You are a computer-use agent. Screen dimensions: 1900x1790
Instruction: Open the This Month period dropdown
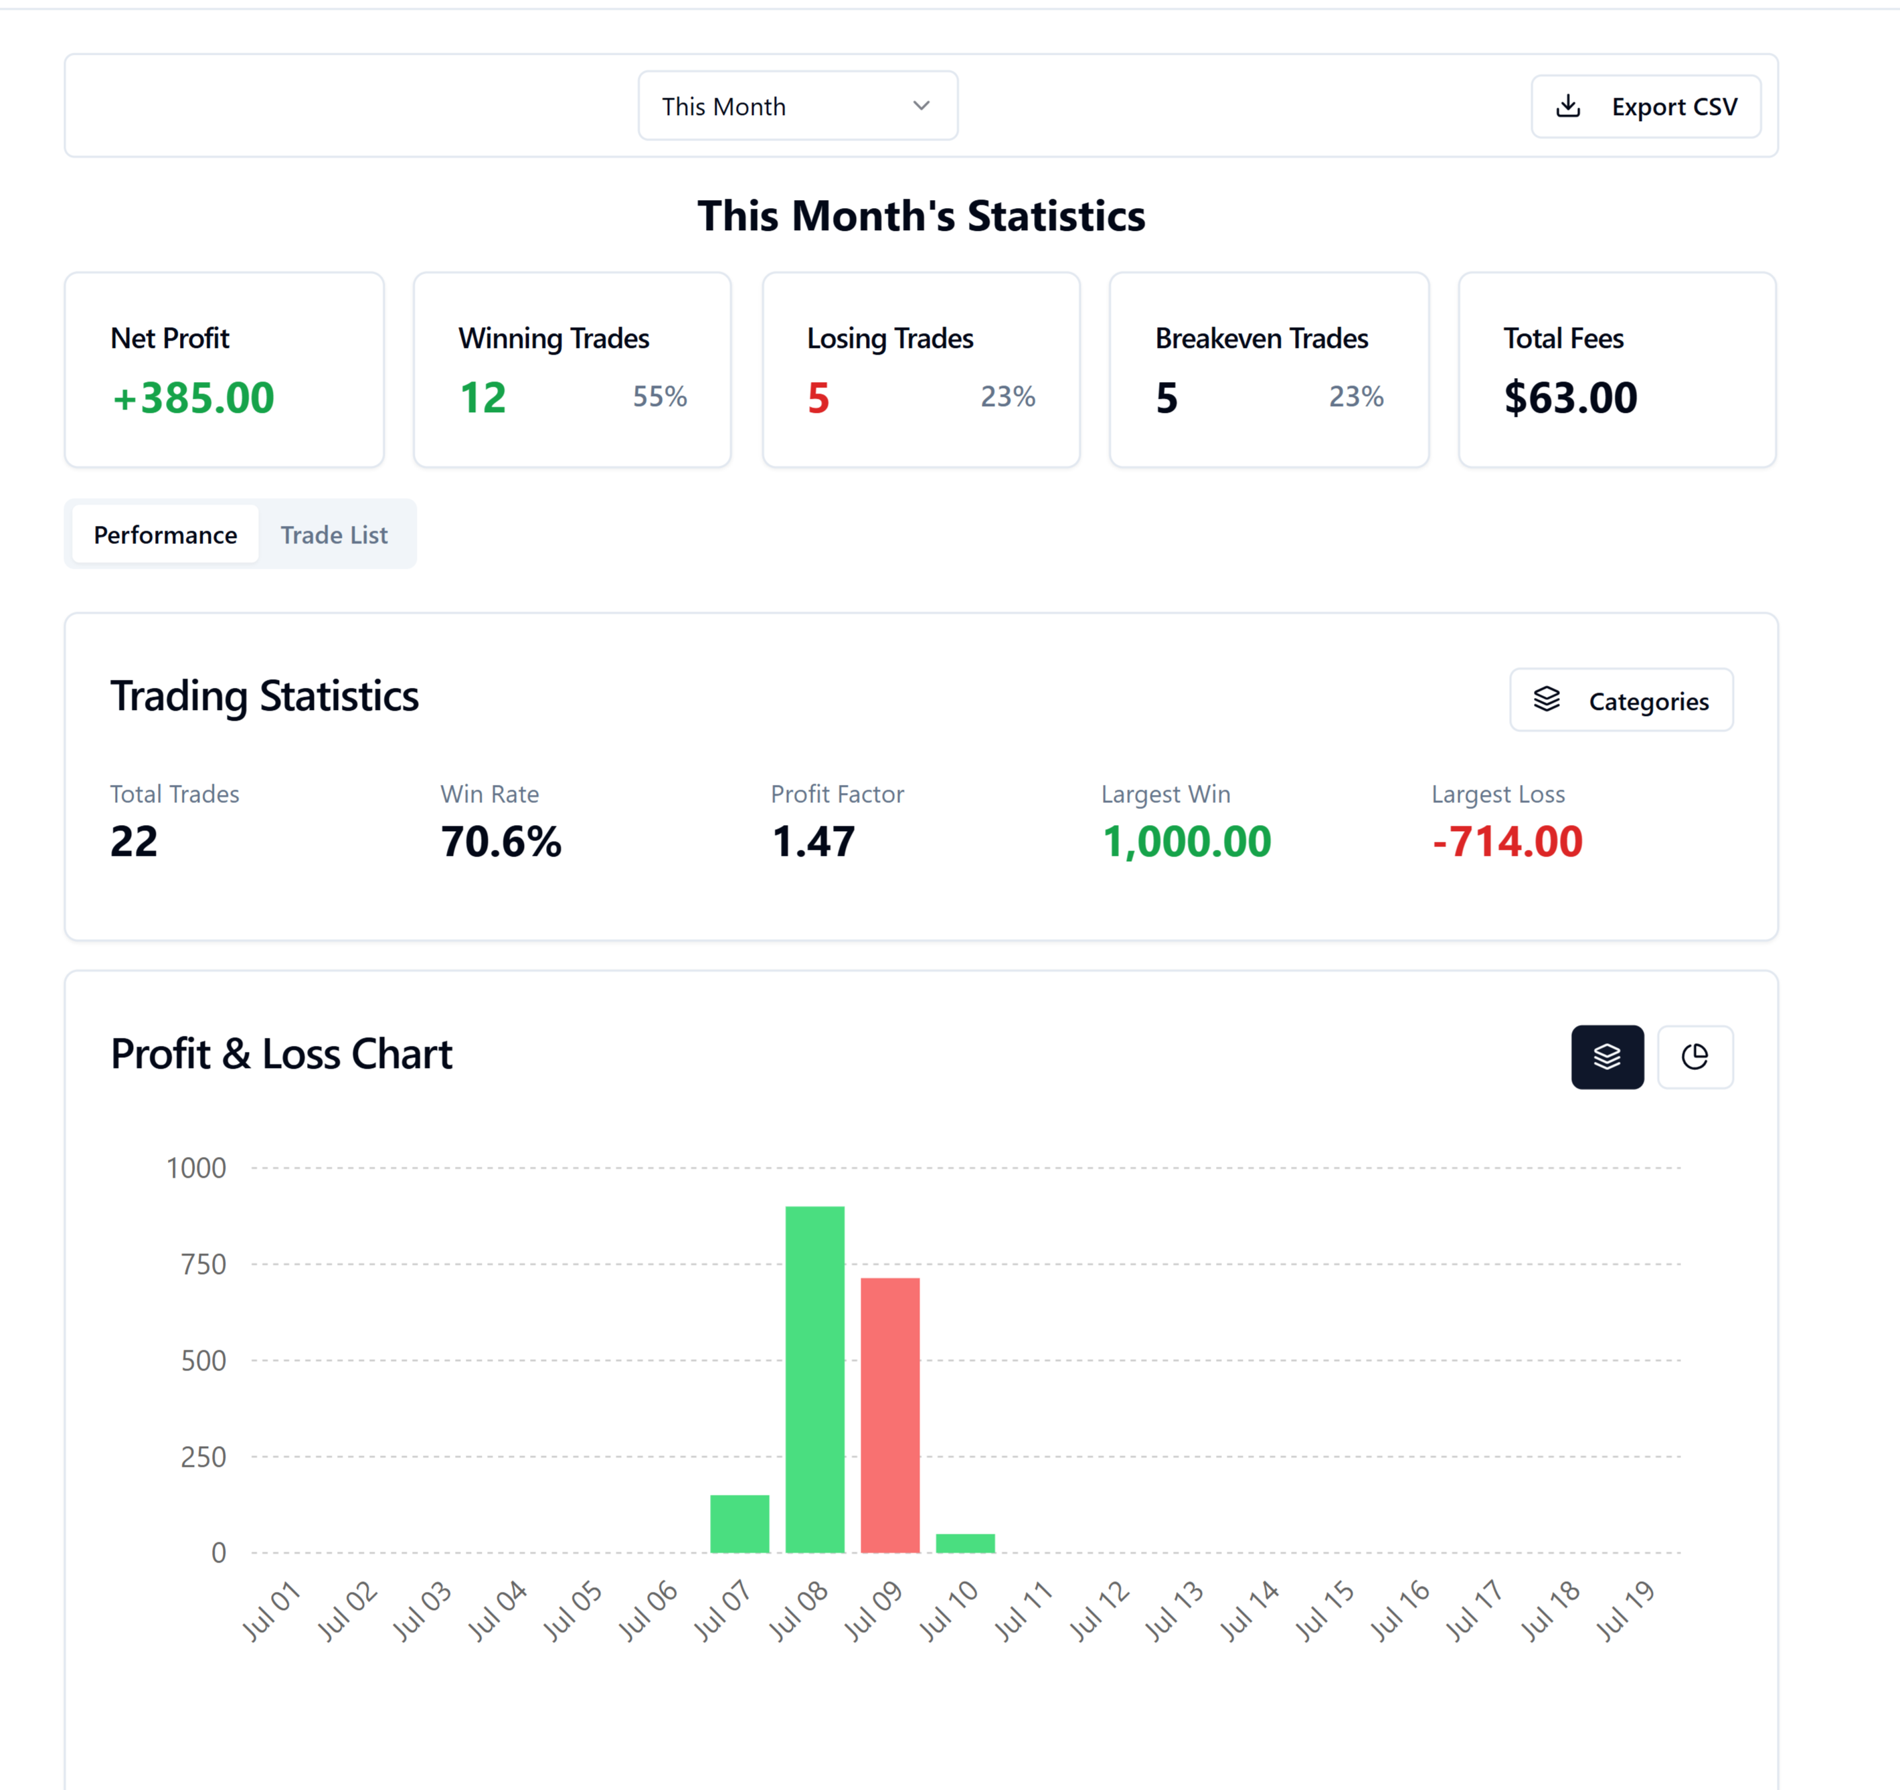click(x=798, y=106)
